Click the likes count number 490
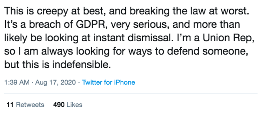This screenshot has height=115, width=261. coord(59,105)
